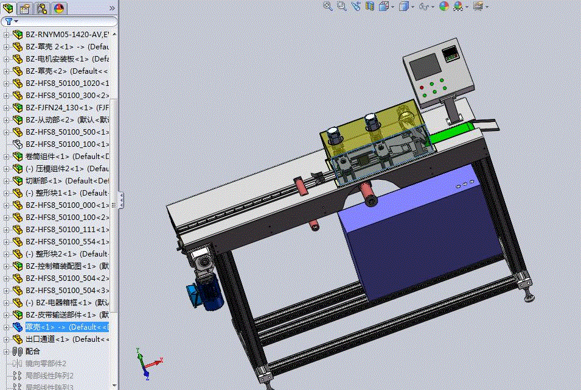581x390 pixels.
Task: Open the View Orientation cube icon
Action: (x=384, y=6)
